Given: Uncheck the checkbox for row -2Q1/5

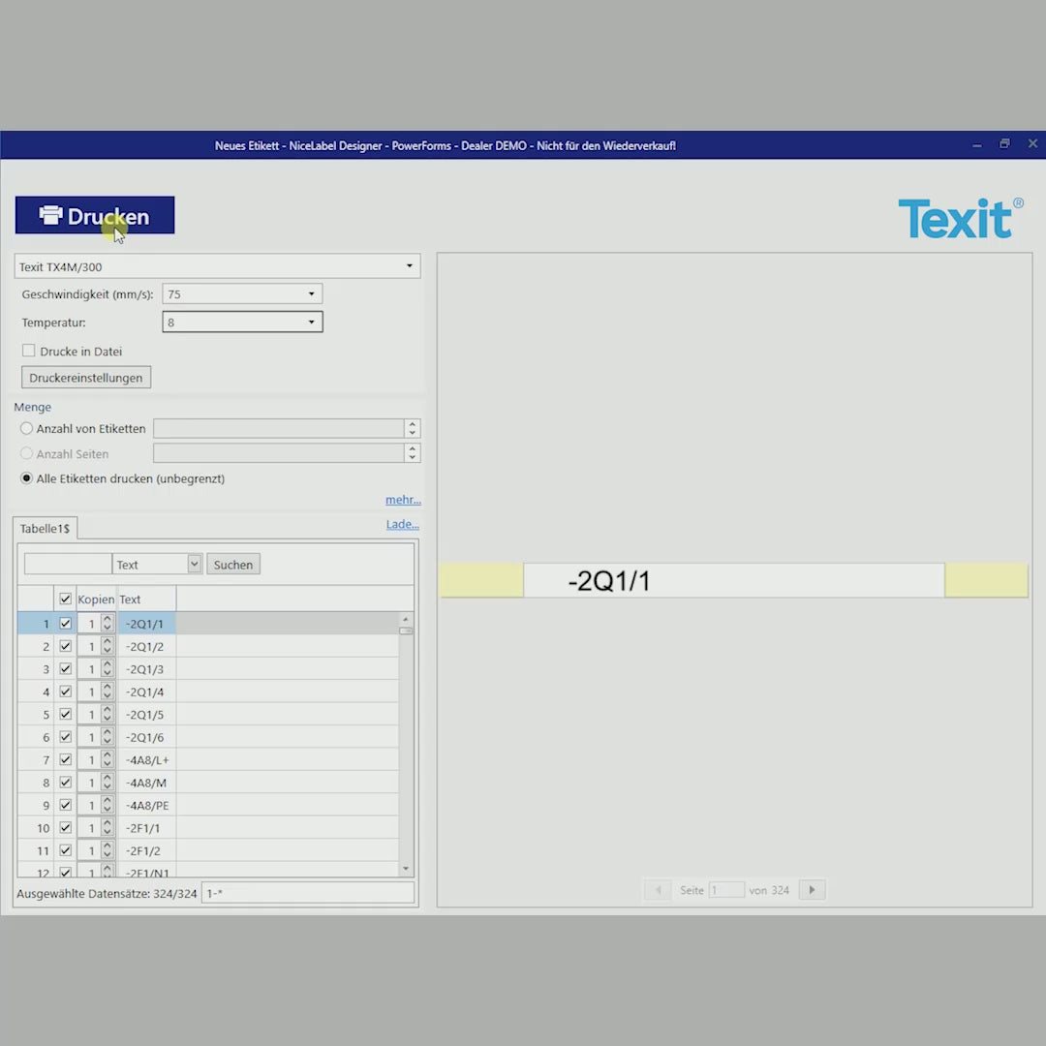Looking at the screenshot, I should 66,714.
